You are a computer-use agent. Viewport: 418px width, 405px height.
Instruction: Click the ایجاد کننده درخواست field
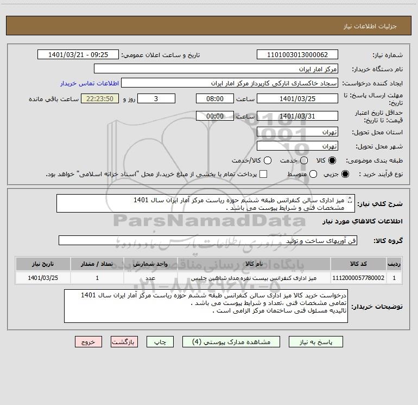230,83
